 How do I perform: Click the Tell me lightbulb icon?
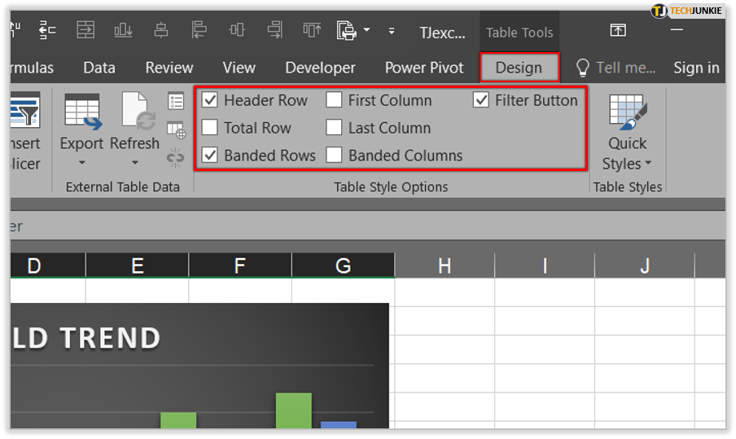click(583, 68)
